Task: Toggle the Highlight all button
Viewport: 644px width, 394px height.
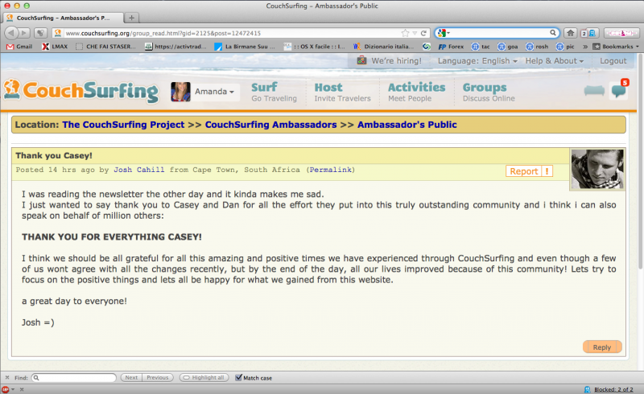Action: pos(204,377)
